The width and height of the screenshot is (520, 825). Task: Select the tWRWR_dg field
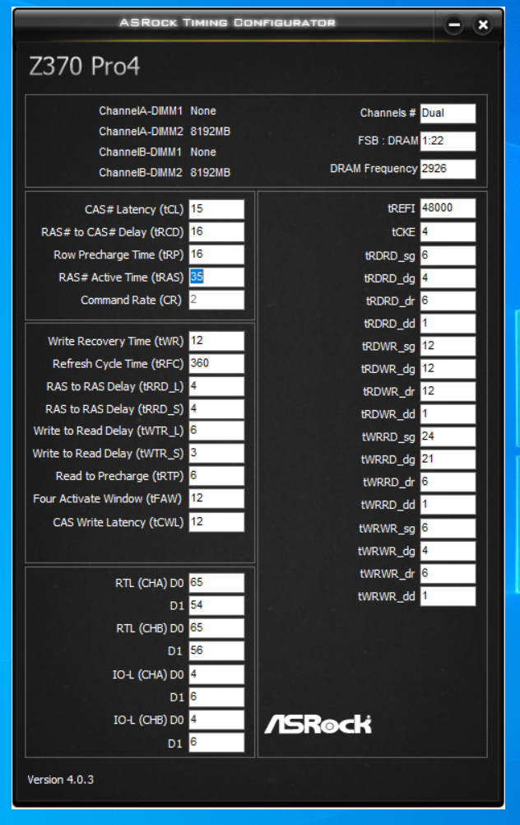tap(448, 550)
